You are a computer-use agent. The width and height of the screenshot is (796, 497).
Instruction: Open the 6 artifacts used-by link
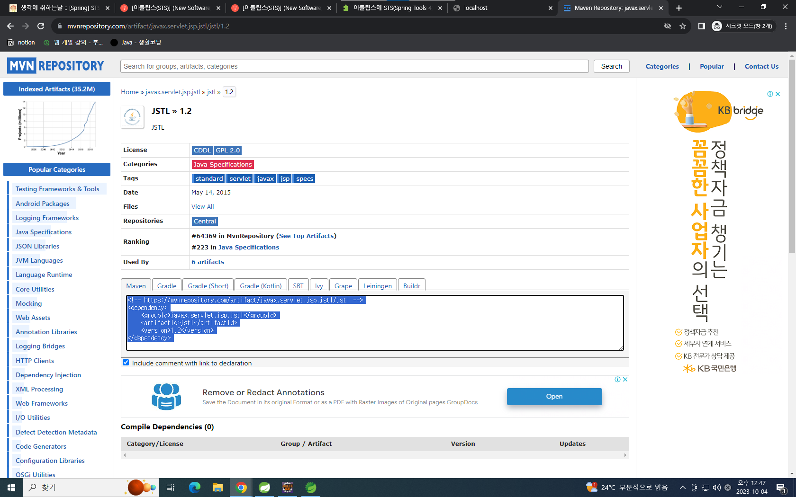[208, 262]
